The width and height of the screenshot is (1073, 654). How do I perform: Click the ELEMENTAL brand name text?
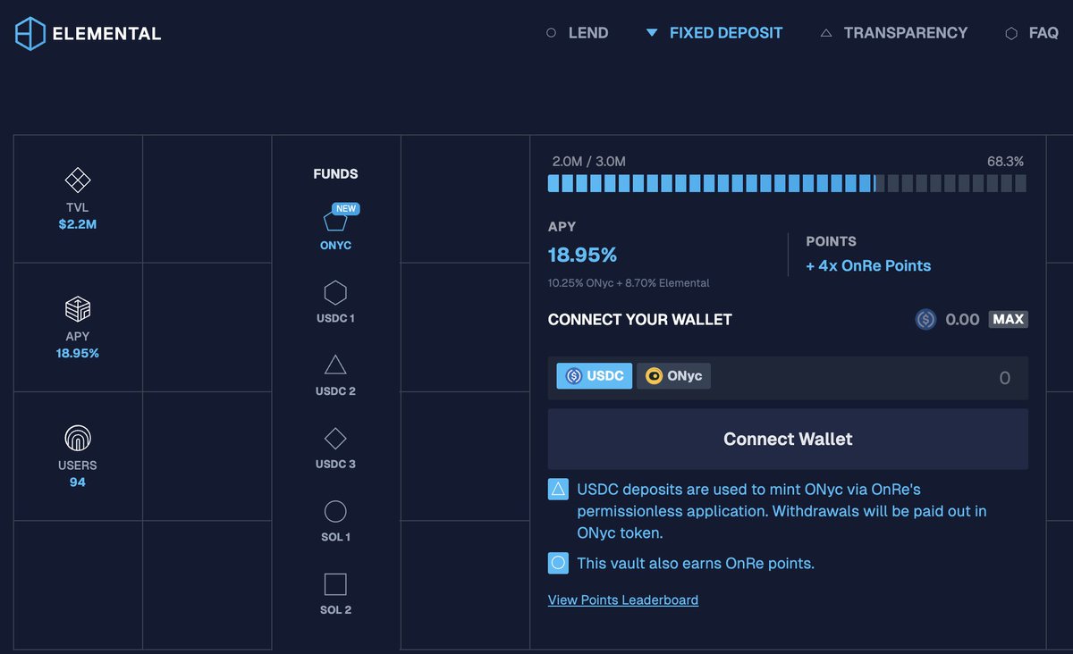[x=107, y=34]
